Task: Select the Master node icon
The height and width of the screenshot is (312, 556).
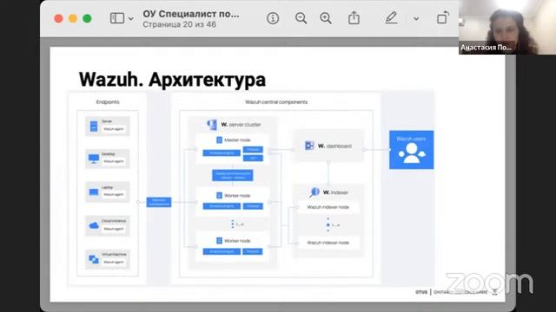Action: tap(219, 140)
